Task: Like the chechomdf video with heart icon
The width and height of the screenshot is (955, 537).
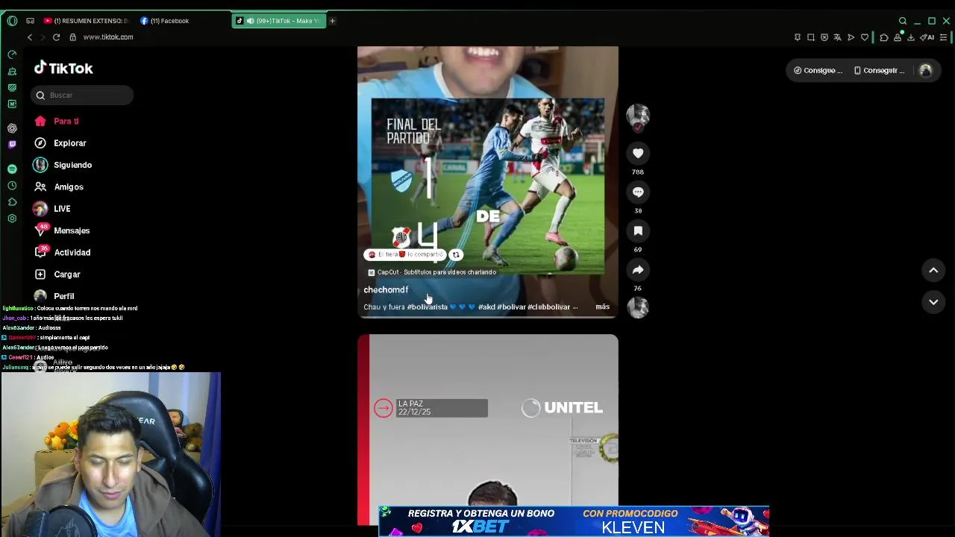Action: coord(638,153)
